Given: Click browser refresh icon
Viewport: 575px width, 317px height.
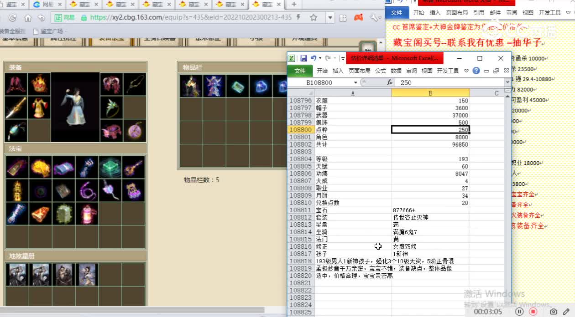Looking at the screenshot, I should click(x=12, y=18).
